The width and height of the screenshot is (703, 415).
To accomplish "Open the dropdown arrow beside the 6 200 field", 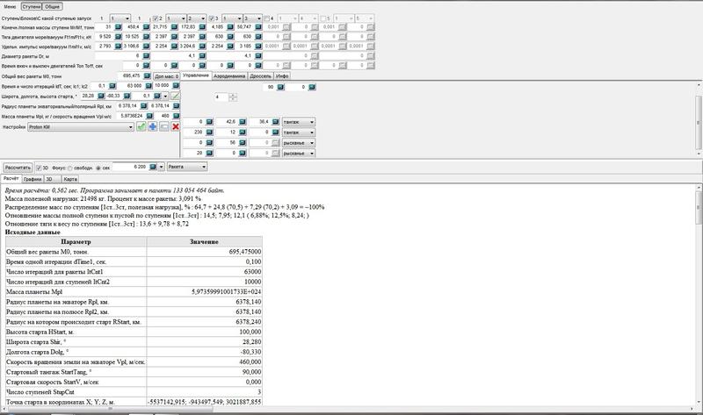I will point(162,167).
